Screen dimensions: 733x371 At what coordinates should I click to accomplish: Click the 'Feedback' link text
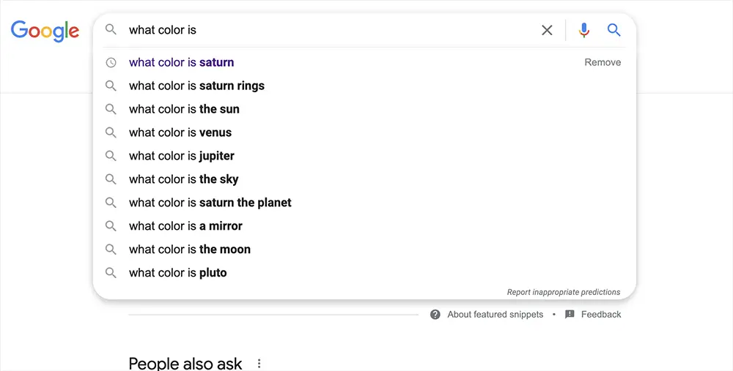click(x=601, y=315)
